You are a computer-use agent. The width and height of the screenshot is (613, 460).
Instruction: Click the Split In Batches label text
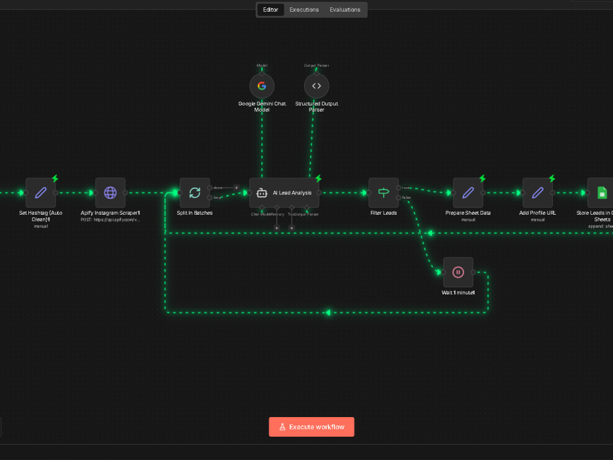tap(195, 213)
